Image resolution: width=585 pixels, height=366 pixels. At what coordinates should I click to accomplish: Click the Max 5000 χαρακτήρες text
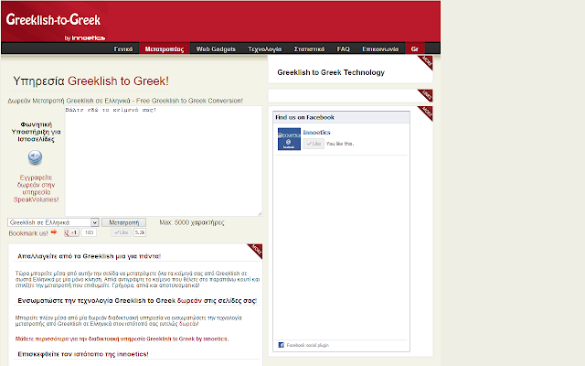(x=192, y=222)
